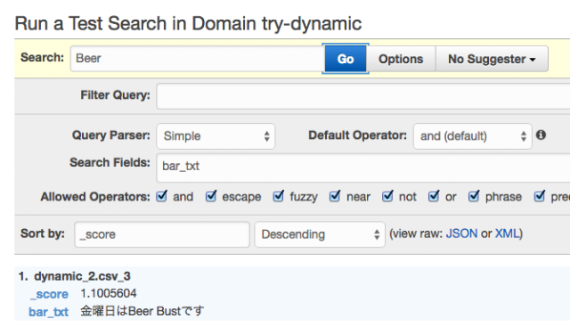Open the Descending sort order dropdown
This screenshot has width=570, height=335.
[320, 234]
